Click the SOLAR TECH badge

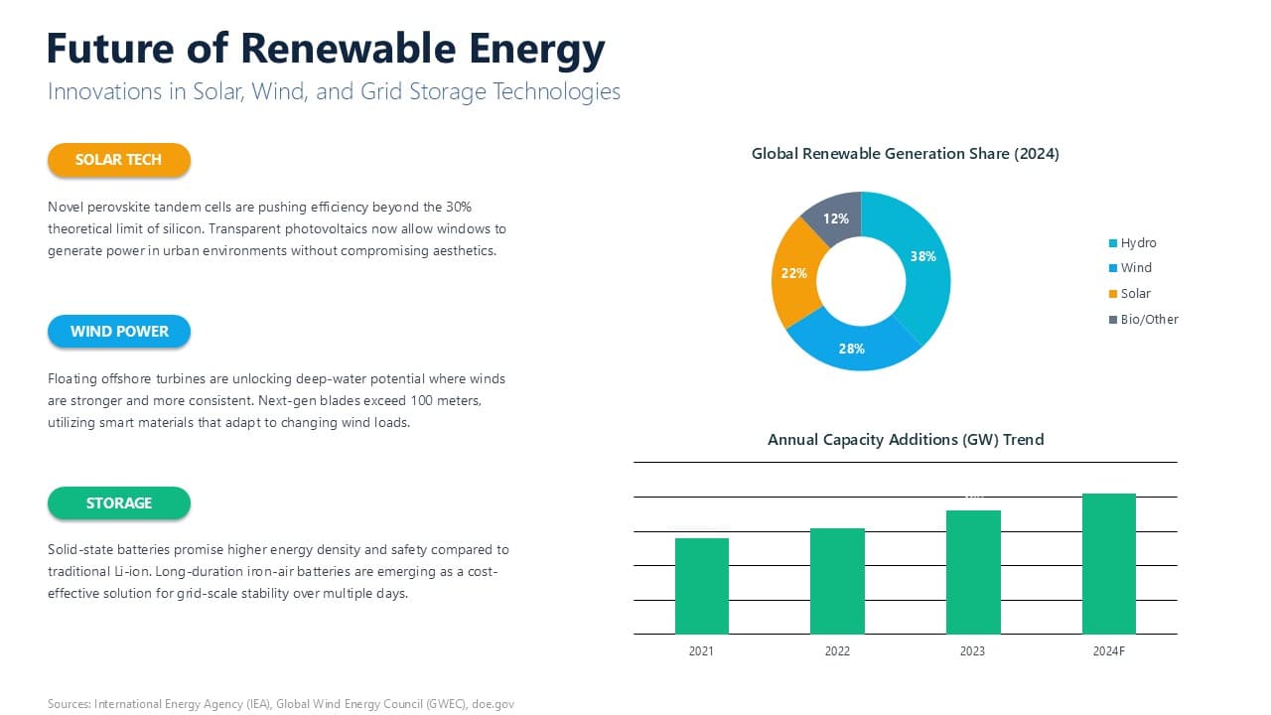[x=118, y=159]
